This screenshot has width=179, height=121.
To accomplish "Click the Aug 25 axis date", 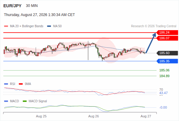I will pos(41,116).
